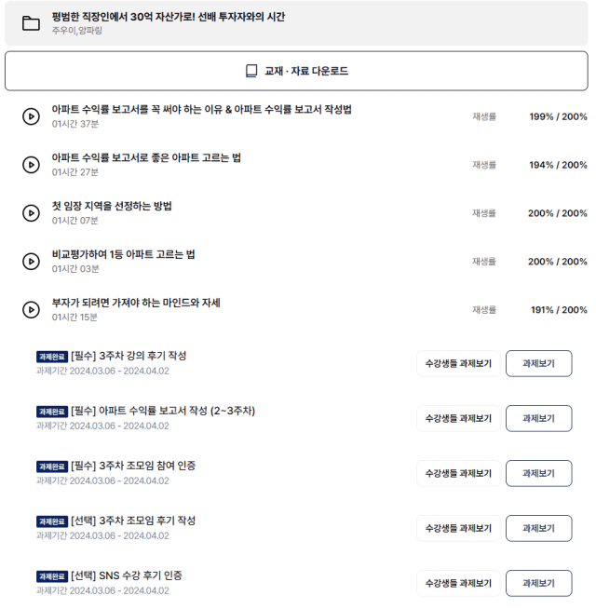
Task: Open 교재 · 자료 다운로드 button
Action: point(296,71)
